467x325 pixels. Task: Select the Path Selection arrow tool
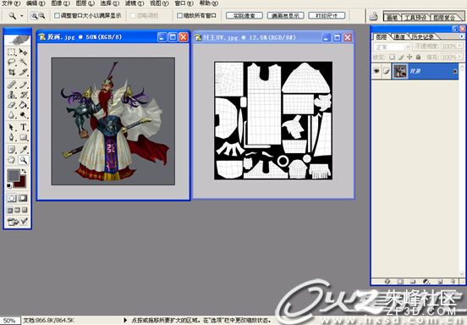coord(11,127)
